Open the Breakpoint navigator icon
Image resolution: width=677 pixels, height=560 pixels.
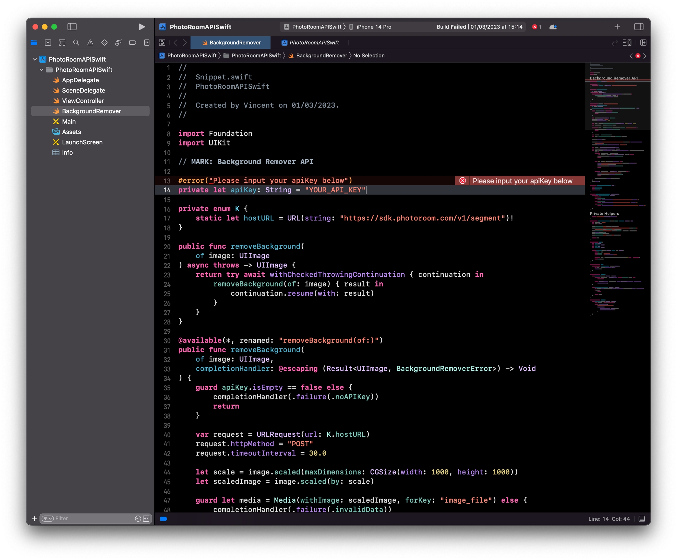pos(133,43)
